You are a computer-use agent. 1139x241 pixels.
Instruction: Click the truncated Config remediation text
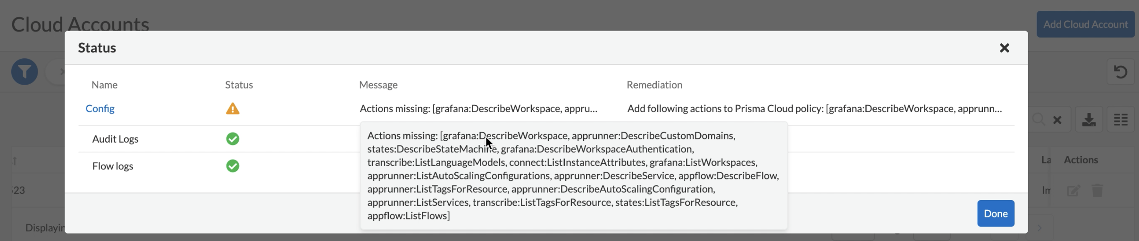point(814,109)
